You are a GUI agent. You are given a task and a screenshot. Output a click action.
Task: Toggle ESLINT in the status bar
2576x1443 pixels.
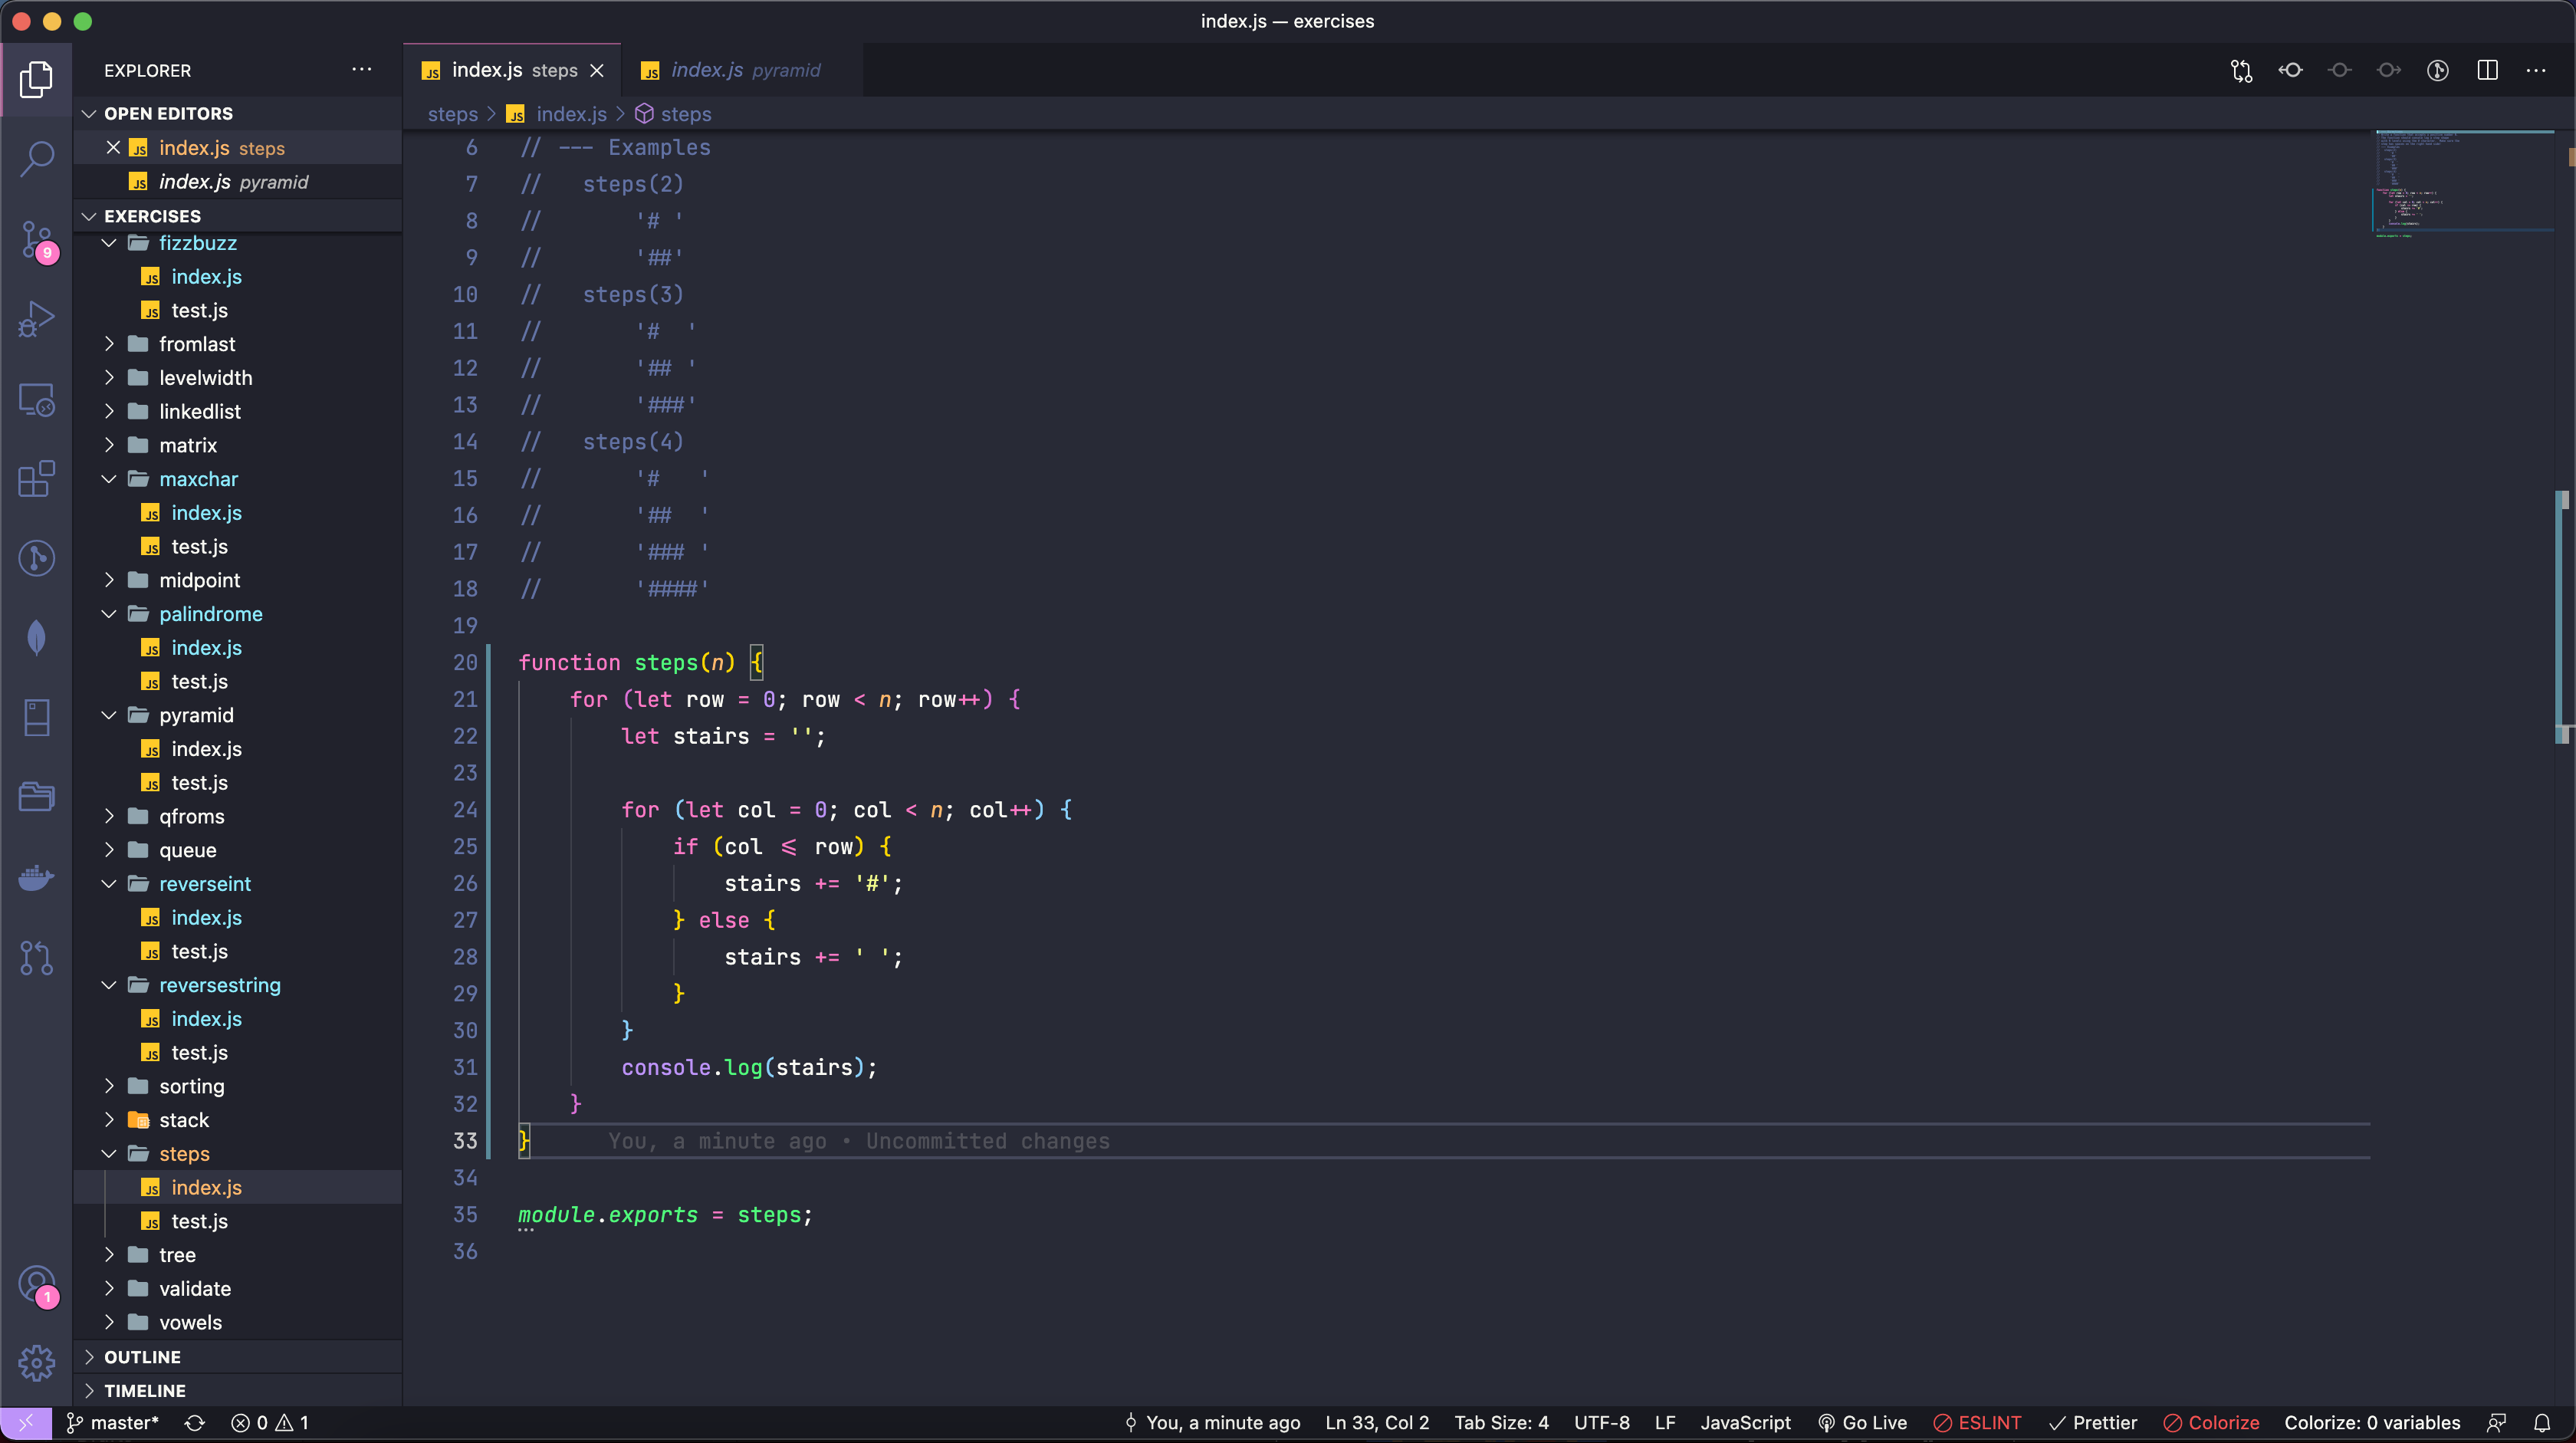click(1977, 1423)
